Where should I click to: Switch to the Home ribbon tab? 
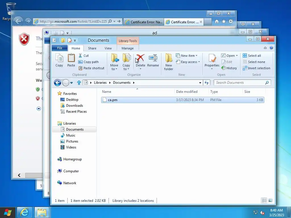(76, 48)
